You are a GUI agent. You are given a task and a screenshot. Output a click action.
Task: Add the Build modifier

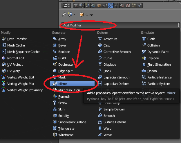(59, 58)
